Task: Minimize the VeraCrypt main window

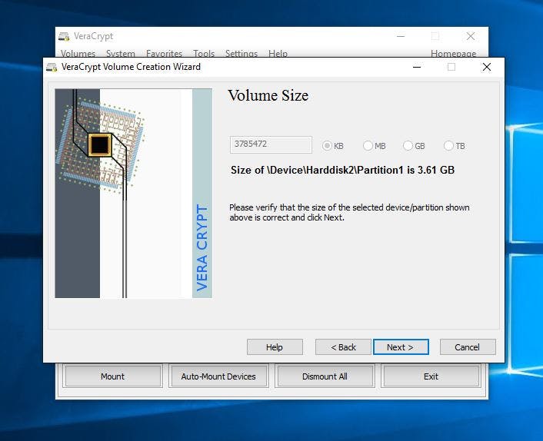Action: pyautogui.click(x=401, y=36)
